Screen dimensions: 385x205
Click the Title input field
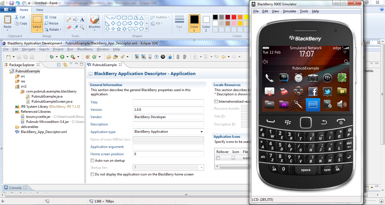(168, 102)
